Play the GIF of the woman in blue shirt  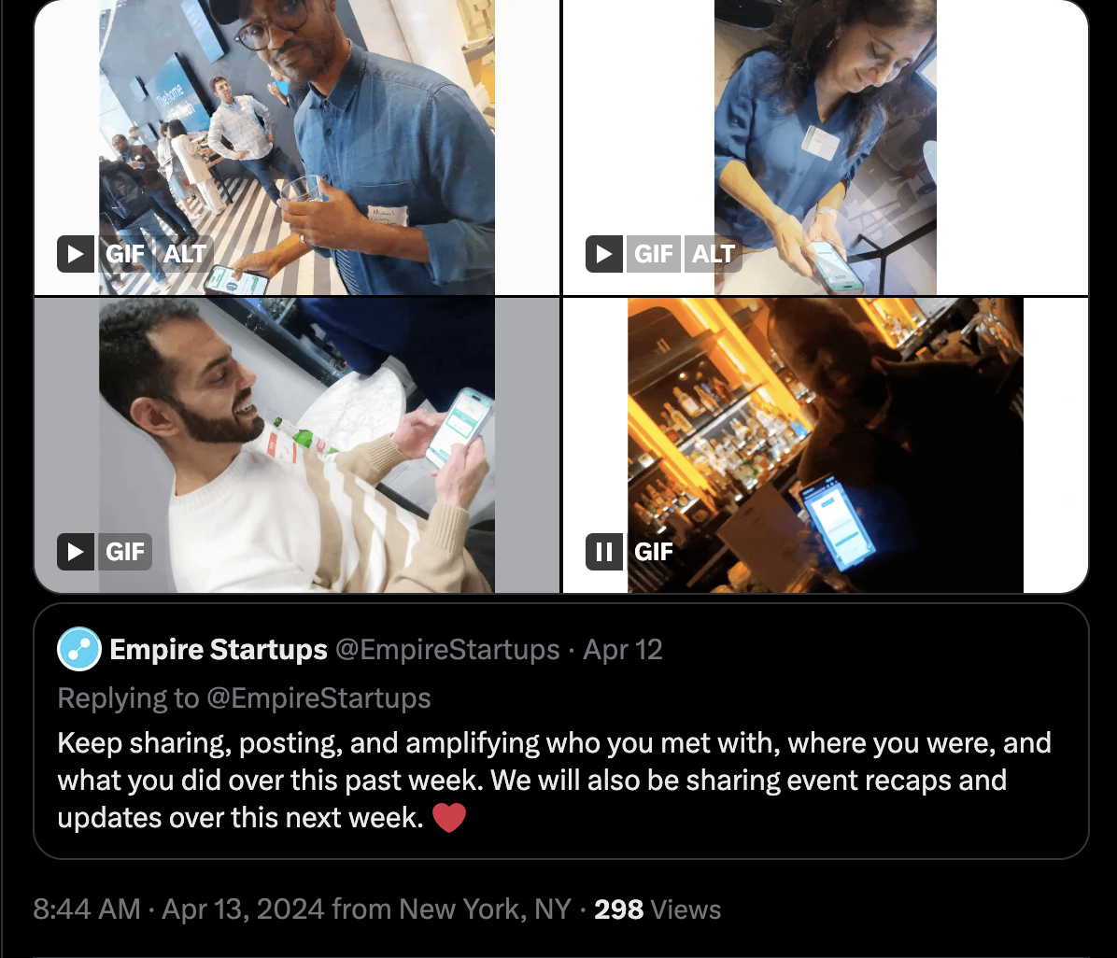click(604, 254)
